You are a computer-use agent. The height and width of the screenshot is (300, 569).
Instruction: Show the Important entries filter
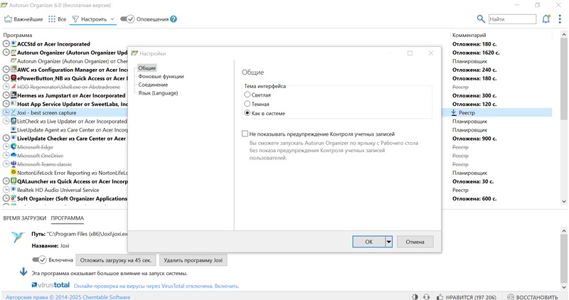click(23, 19)
